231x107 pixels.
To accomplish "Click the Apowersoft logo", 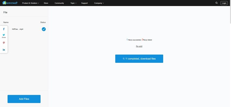I will (10, 3).
